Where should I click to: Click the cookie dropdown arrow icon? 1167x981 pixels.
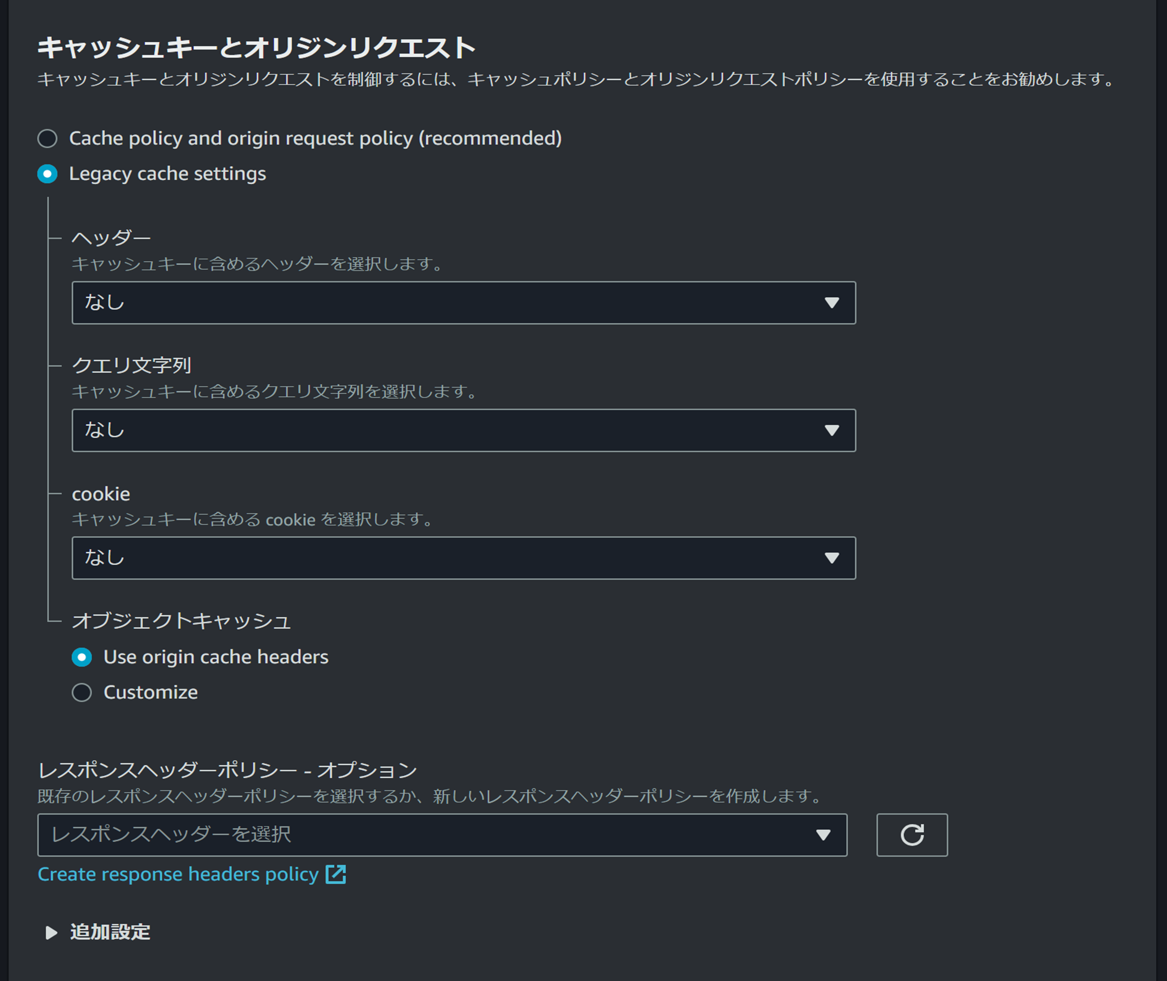click(831, 558)
